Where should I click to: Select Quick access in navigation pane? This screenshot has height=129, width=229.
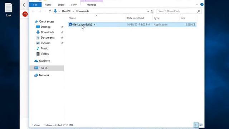(47, 21)
